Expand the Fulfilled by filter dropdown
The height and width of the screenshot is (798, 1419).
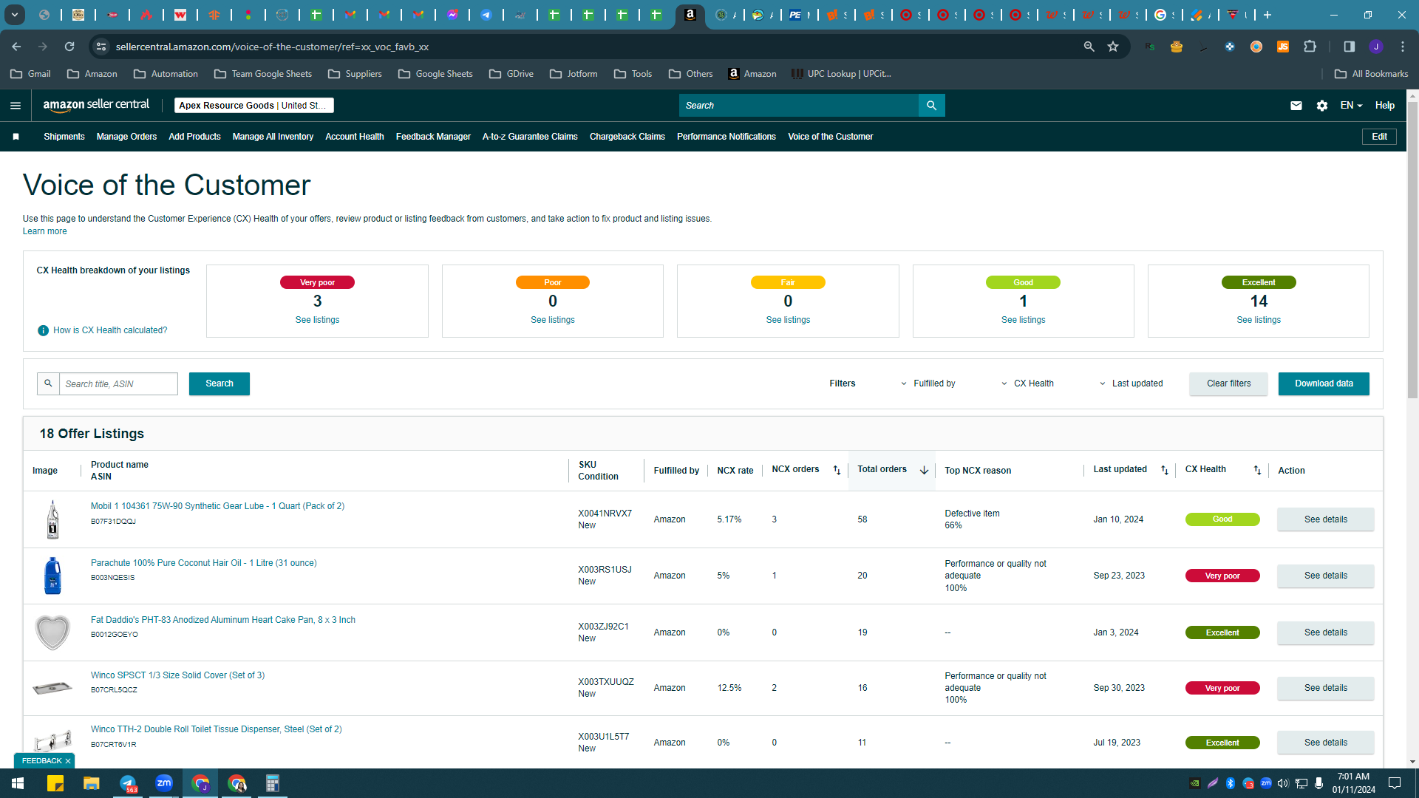928,383
